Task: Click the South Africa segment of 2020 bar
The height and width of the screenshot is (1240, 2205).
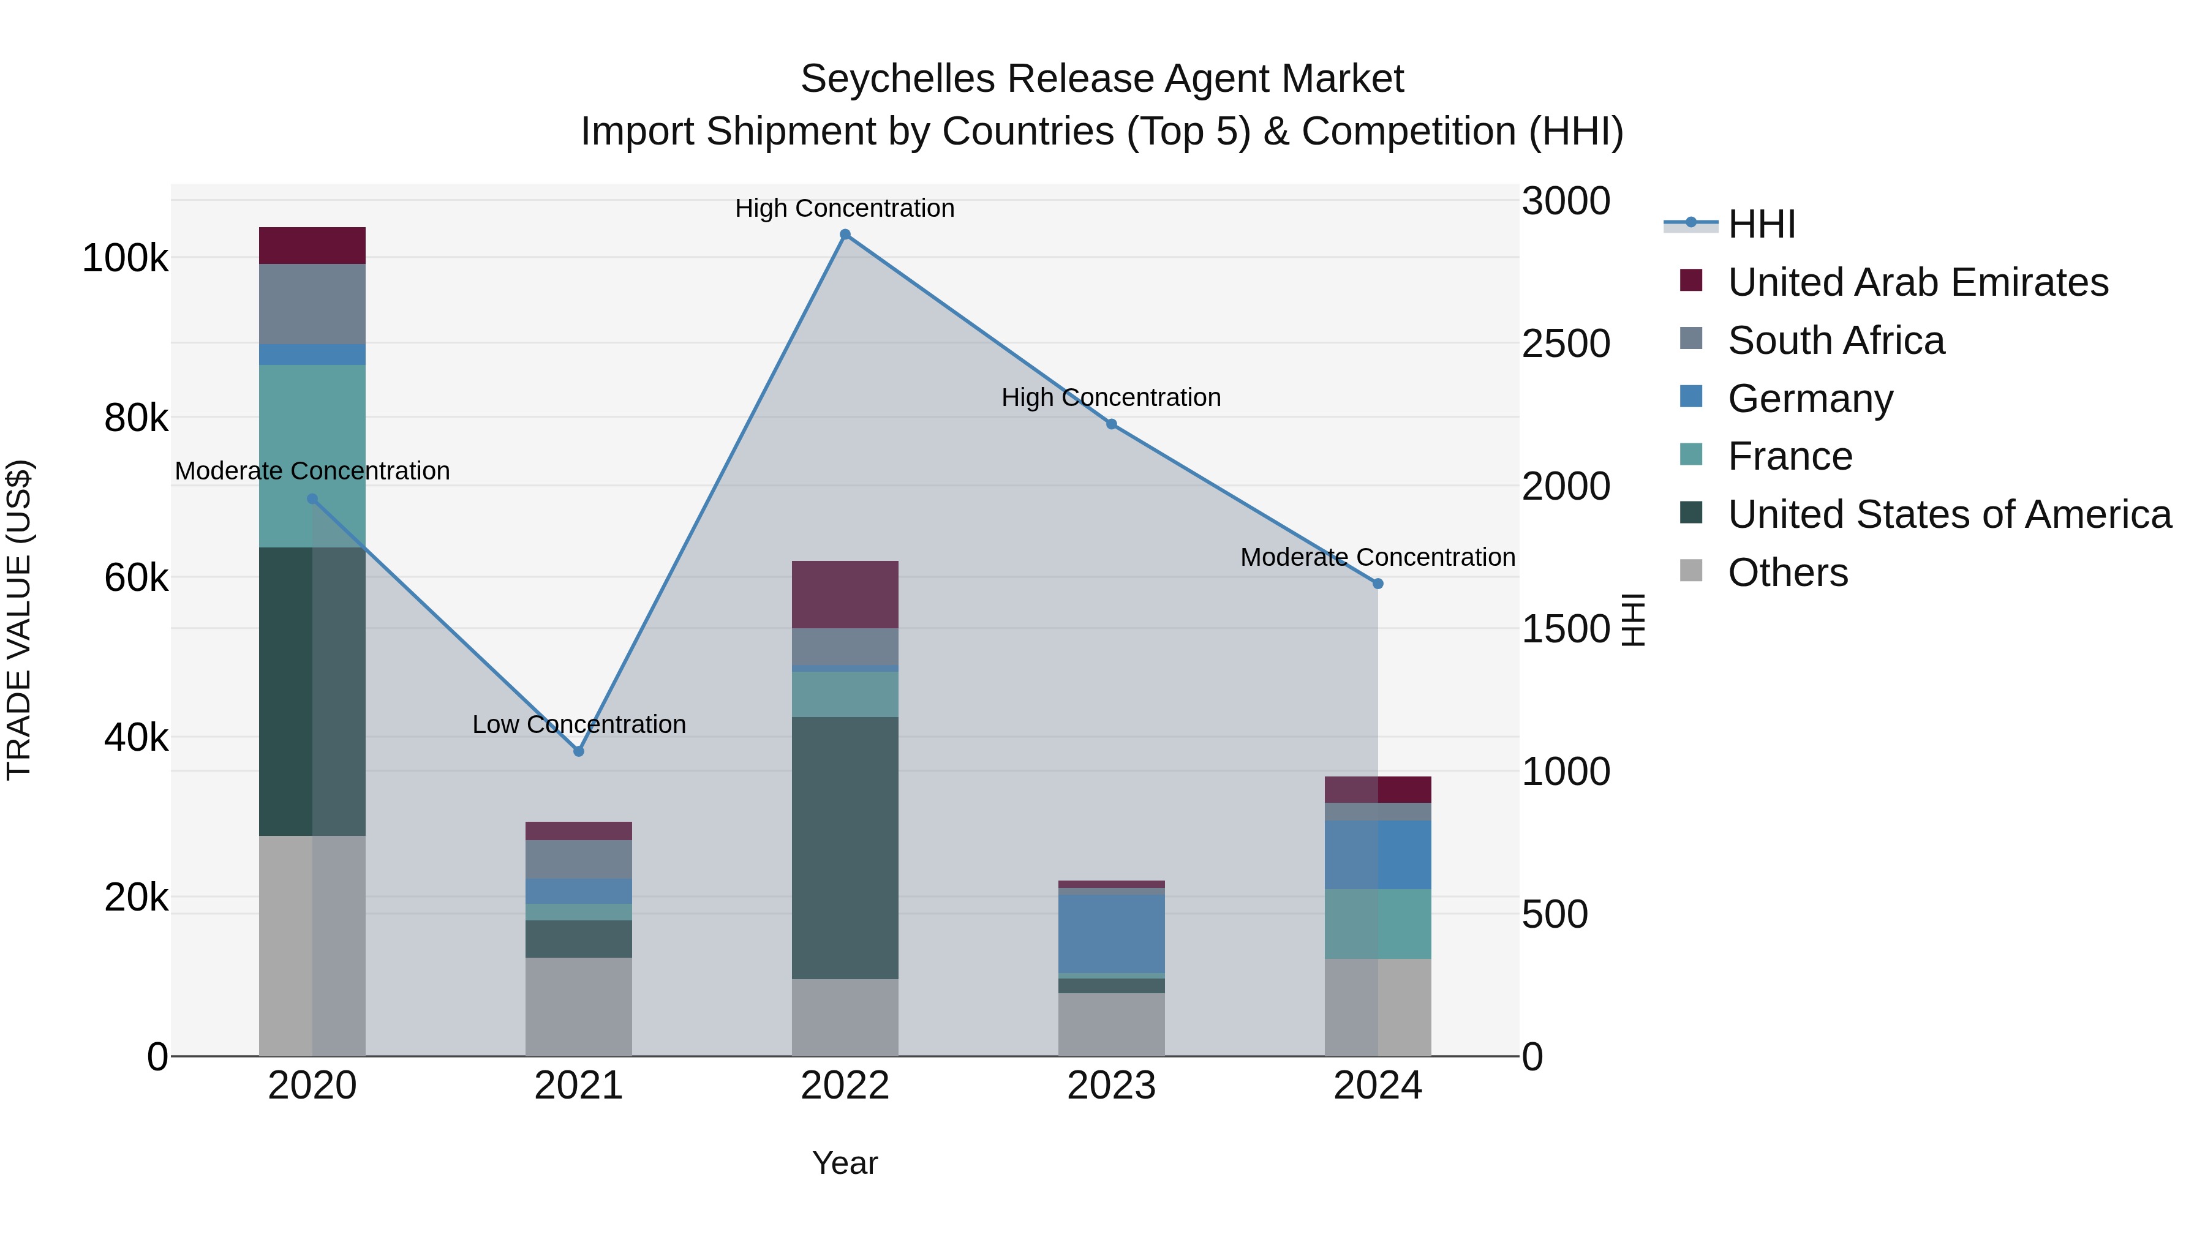Action: 312,305
